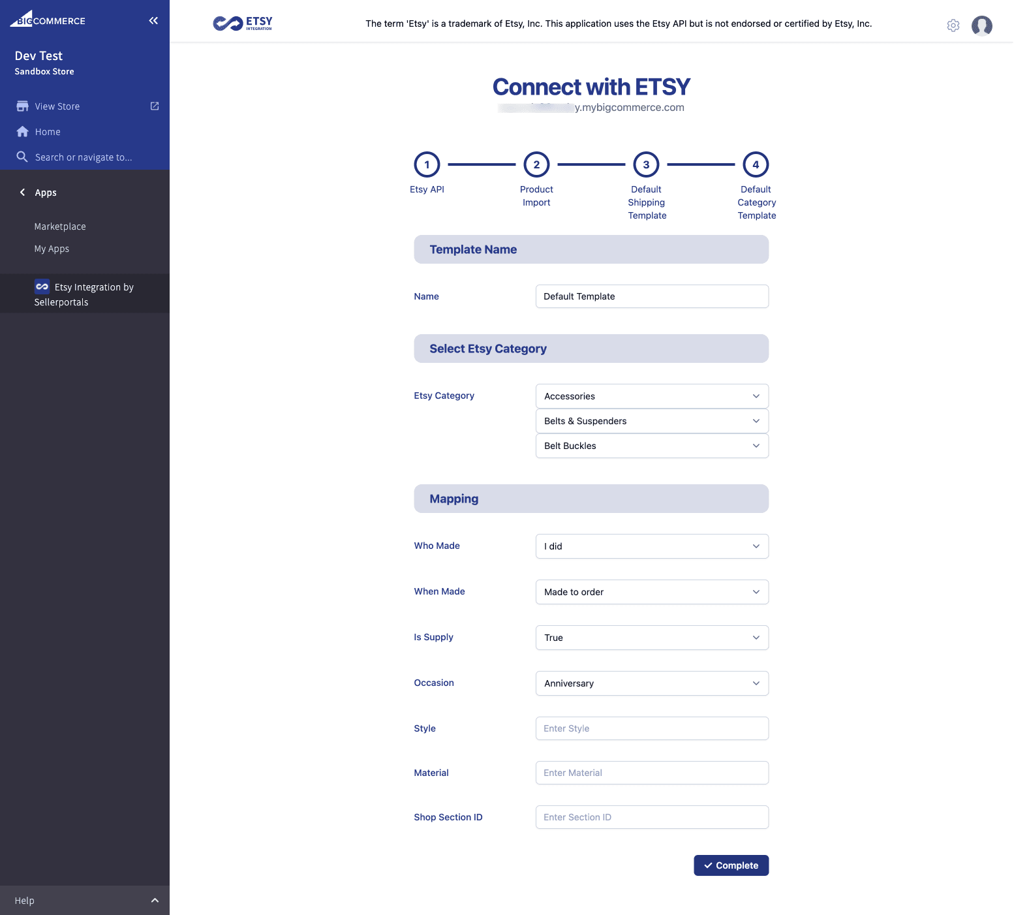
Task: Go to step 3 Default Shipping Template circle
Action: pyautogui.click(x=647, y=164)
